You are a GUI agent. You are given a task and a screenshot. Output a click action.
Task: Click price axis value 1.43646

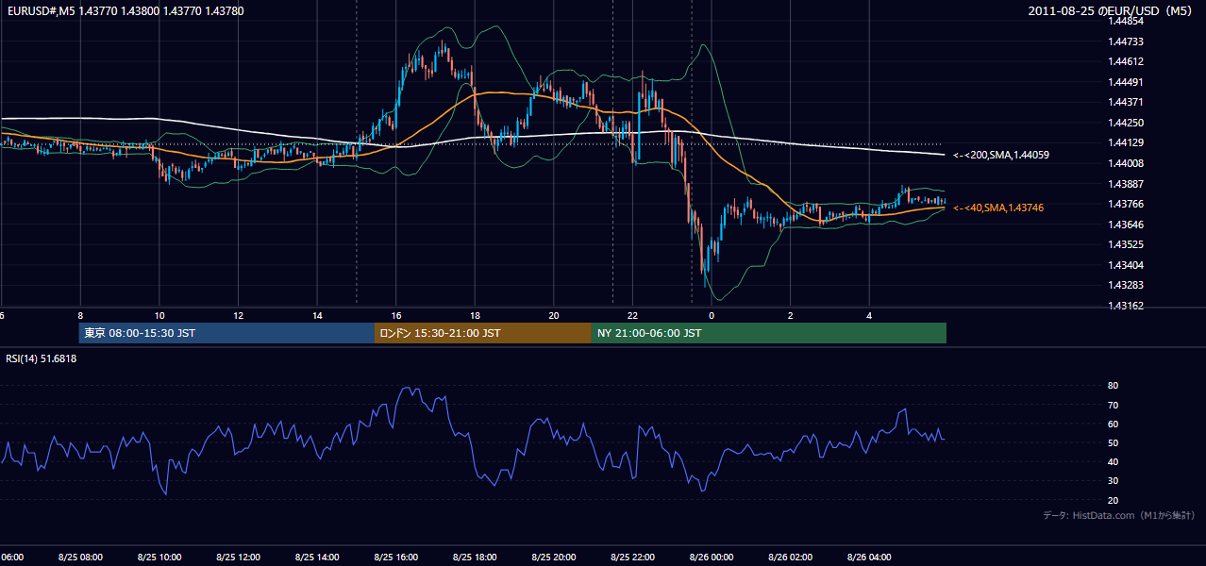click(x=1126, y=225)
